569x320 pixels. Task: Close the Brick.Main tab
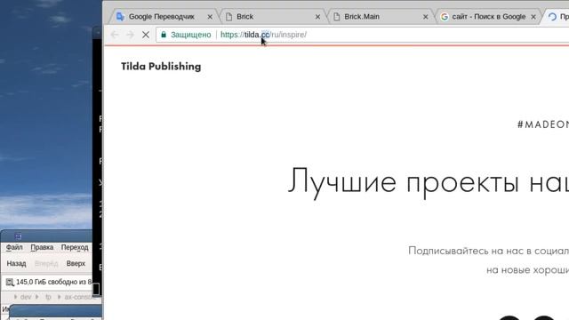click(x=425, y=17)
